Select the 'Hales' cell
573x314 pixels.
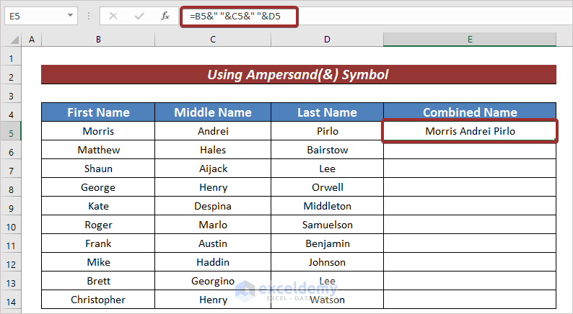tap(213, 150)
